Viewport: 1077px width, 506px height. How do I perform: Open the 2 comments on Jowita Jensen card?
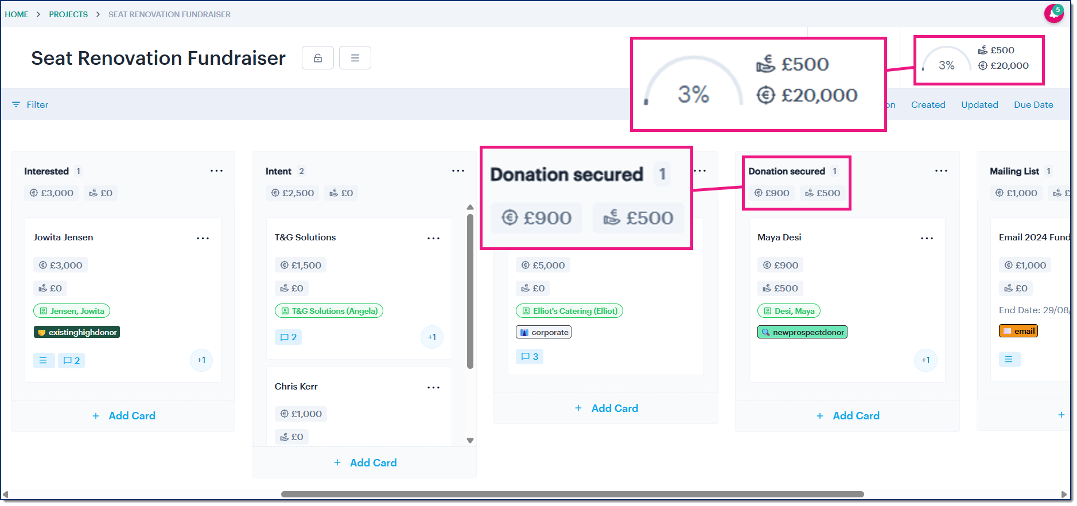72,360
